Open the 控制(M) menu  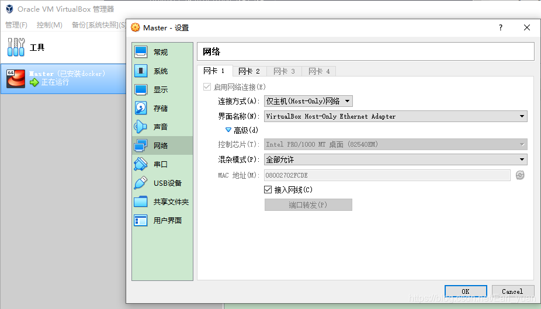tap(50, 25)
